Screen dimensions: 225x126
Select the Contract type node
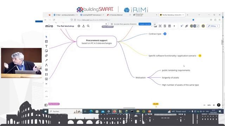click(x=155, y=34)
